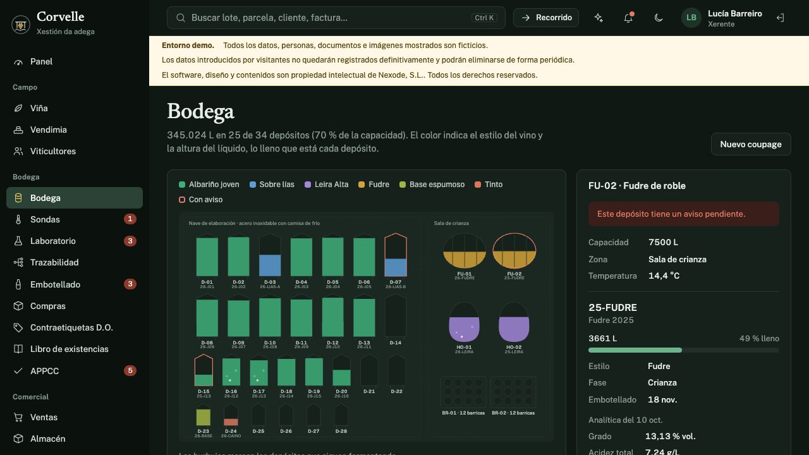Go to Embotellado

point(75,284)
